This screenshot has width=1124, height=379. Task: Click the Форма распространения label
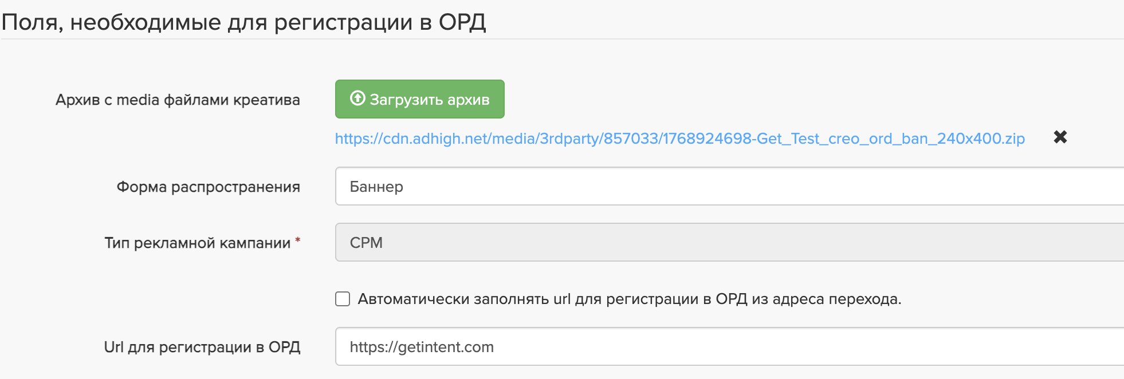tap(208, 187)
